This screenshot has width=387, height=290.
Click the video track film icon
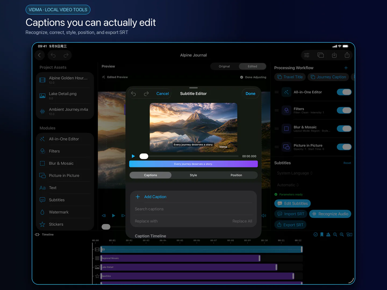point(97,249)
